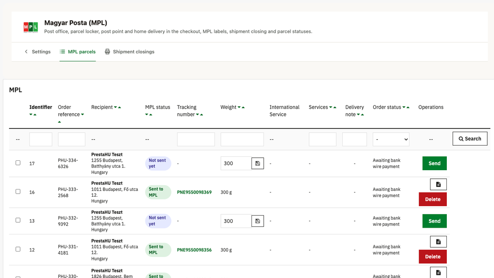Image resolution: width=494 pixels, height=278 pixels.
Task: Click the up sort arrow beside Delivery note
Action: (362, 115)
